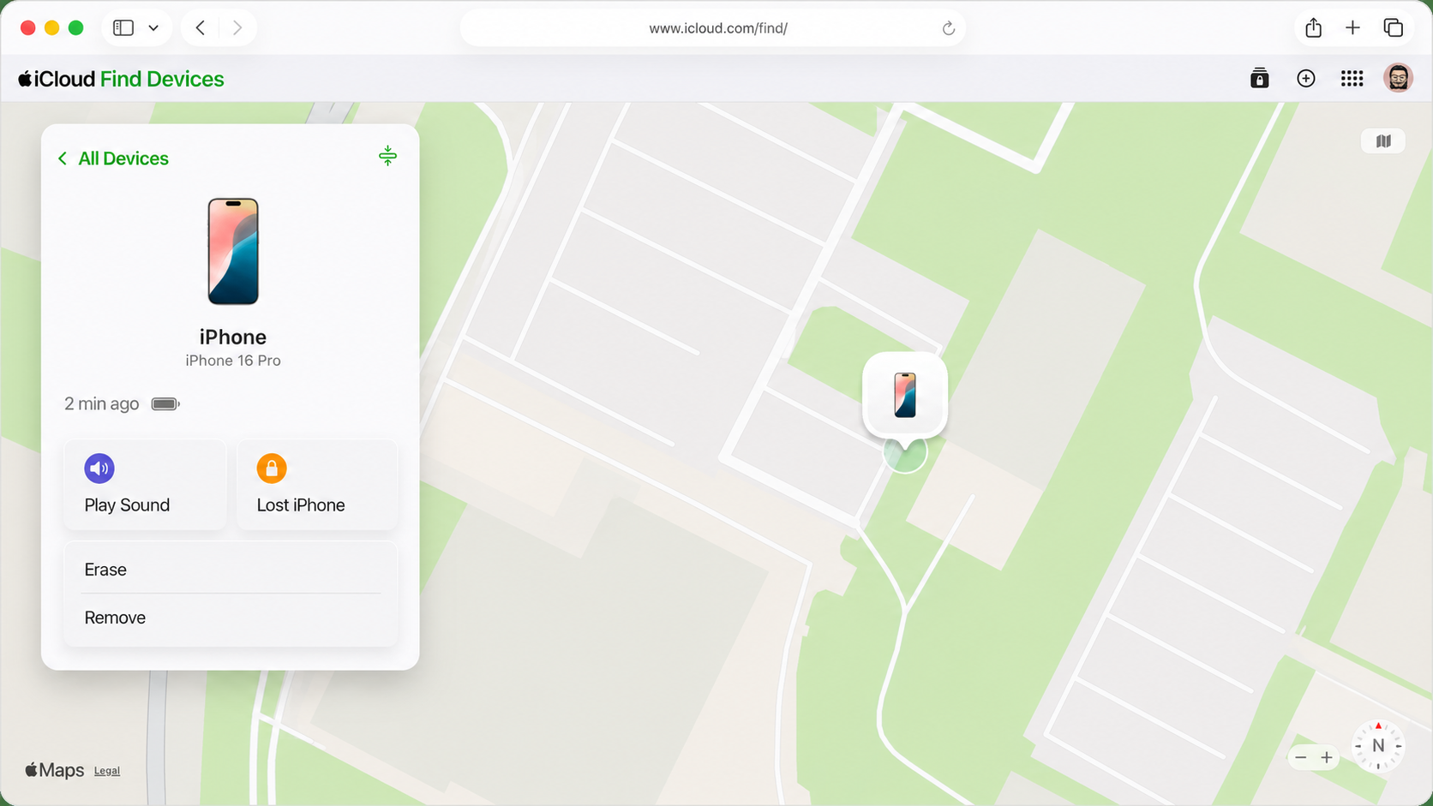Open the Safari Share menu icon
Image resolution: width=1433 pixels, height=806 pixels.
pos(1313,28)
